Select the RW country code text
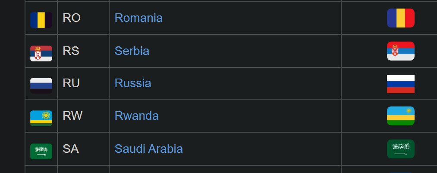Image resolution: width=437 pixels, height=173 pixels. (x=72, y=116)
